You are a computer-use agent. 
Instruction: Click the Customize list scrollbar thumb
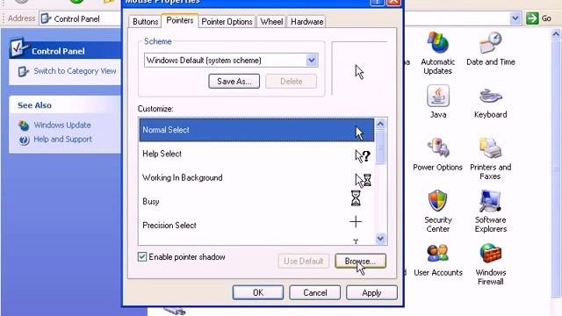click(x=380, y=147)
